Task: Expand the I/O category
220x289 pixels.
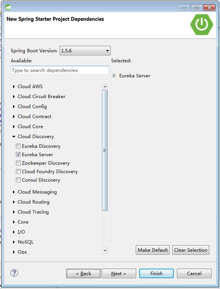Action: click(x=14, y=232)
